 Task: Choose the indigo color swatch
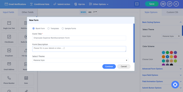point(175,53)
